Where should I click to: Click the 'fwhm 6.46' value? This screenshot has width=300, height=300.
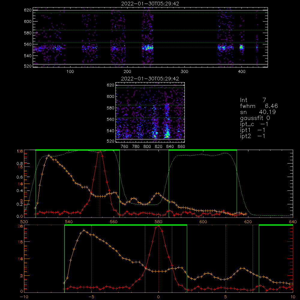(259, 106)
